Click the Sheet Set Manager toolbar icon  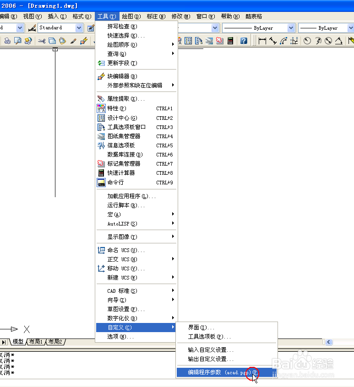(209, 41)
